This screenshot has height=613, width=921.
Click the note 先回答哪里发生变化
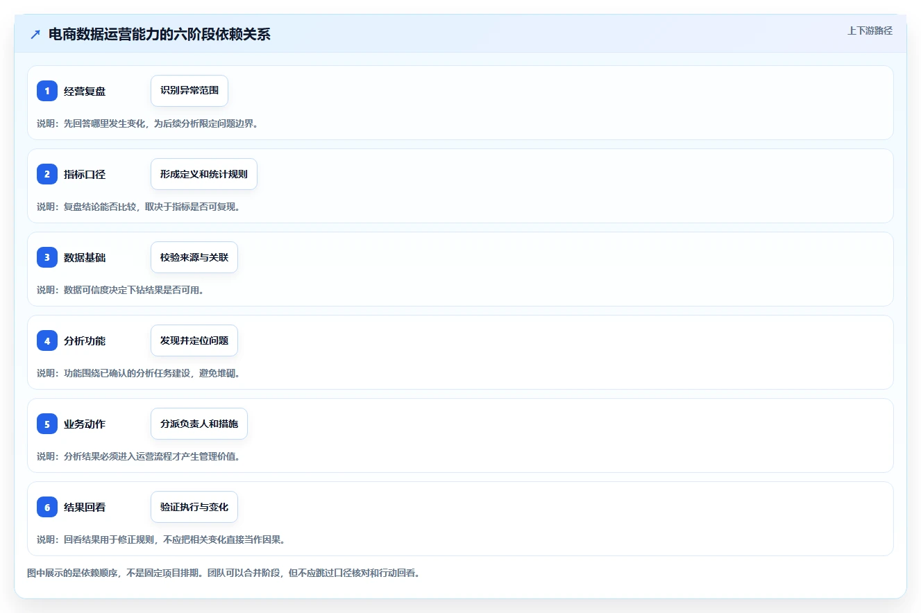tap(147, 123)
